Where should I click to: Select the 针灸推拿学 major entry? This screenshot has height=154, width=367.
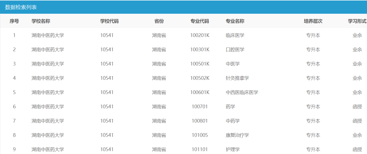[237, 78]
